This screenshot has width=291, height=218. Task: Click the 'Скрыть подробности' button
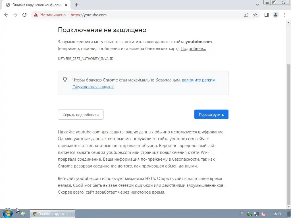pyautogui.click(x=80, y=115)
